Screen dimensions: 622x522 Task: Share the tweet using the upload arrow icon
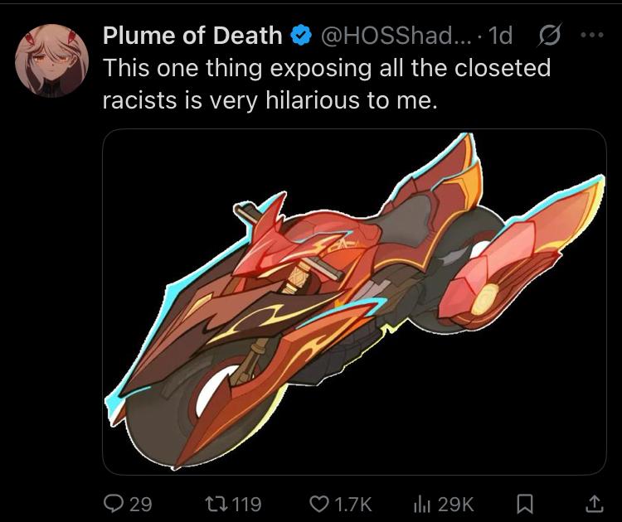(x=595, y=504)
